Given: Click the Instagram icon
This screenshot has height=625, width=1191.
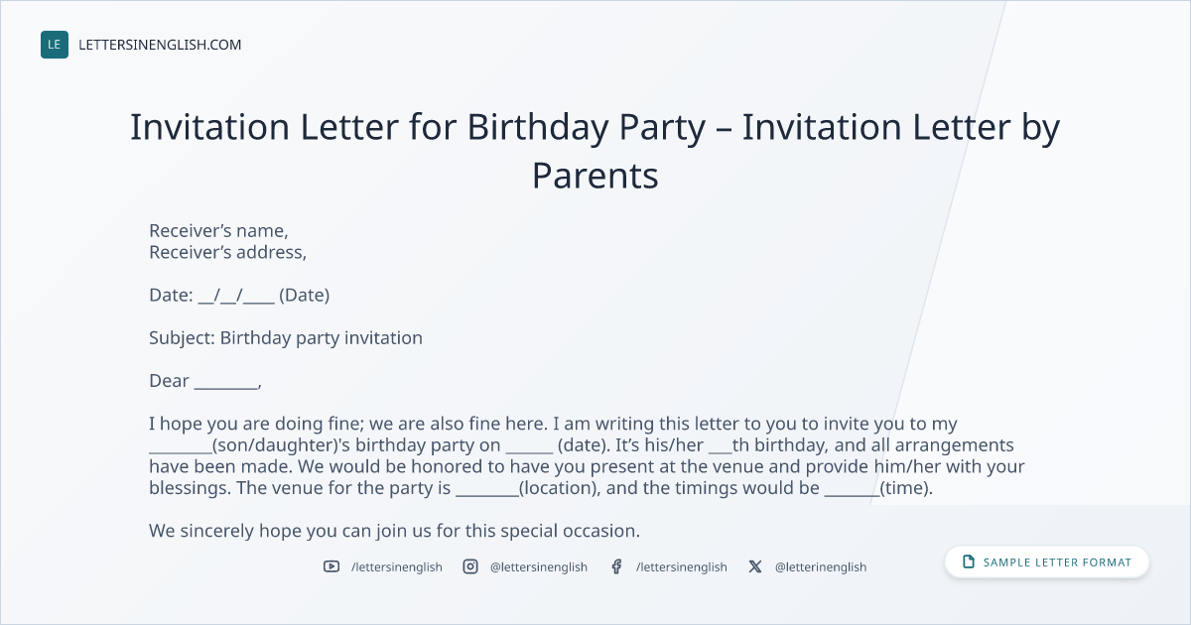Looking at the screenshot, I should pos(470,566).
